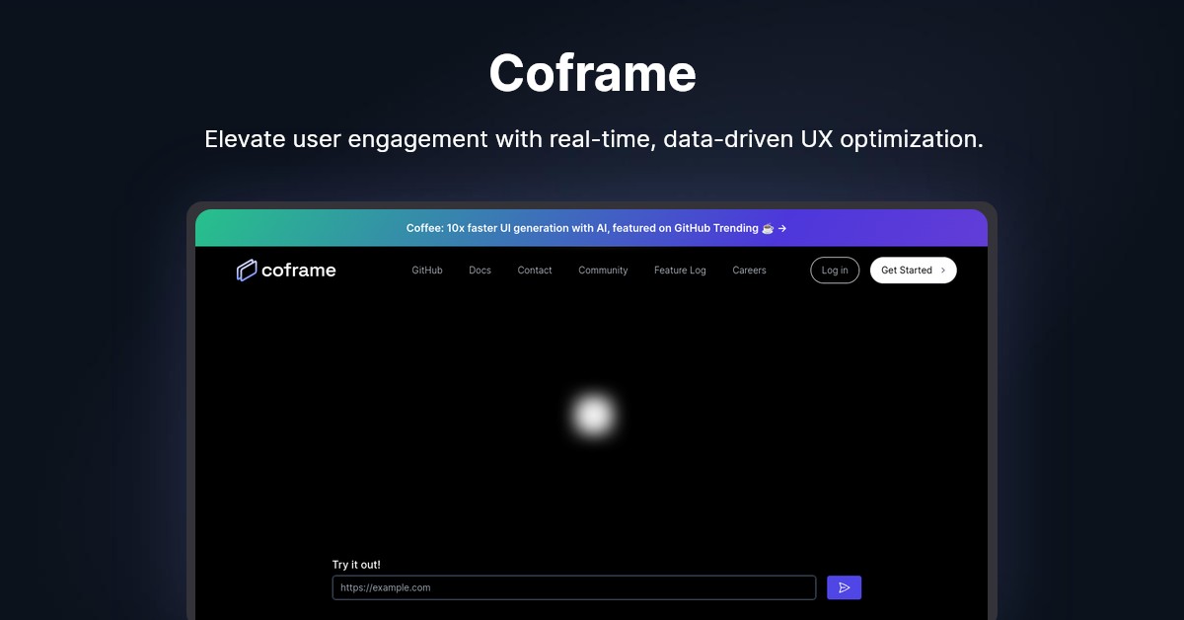Click inside the https://example.com input field

[x=572, y=586]
